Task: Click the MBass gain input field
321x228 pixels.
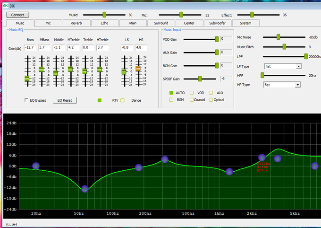Action: point(44,47)
